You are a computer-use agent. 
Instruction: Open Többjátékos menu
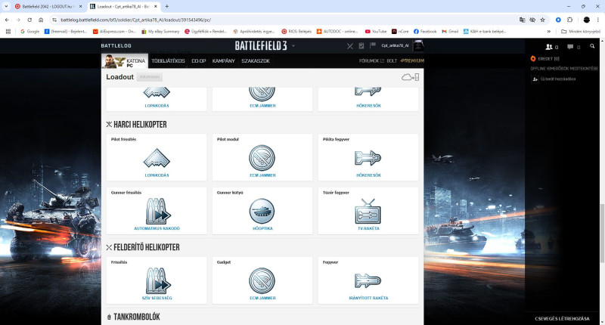tap(168, 61)
